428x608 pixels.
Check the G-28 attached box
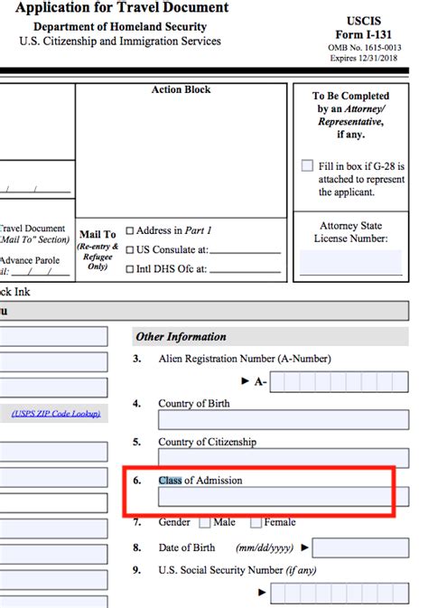[307, 165]
